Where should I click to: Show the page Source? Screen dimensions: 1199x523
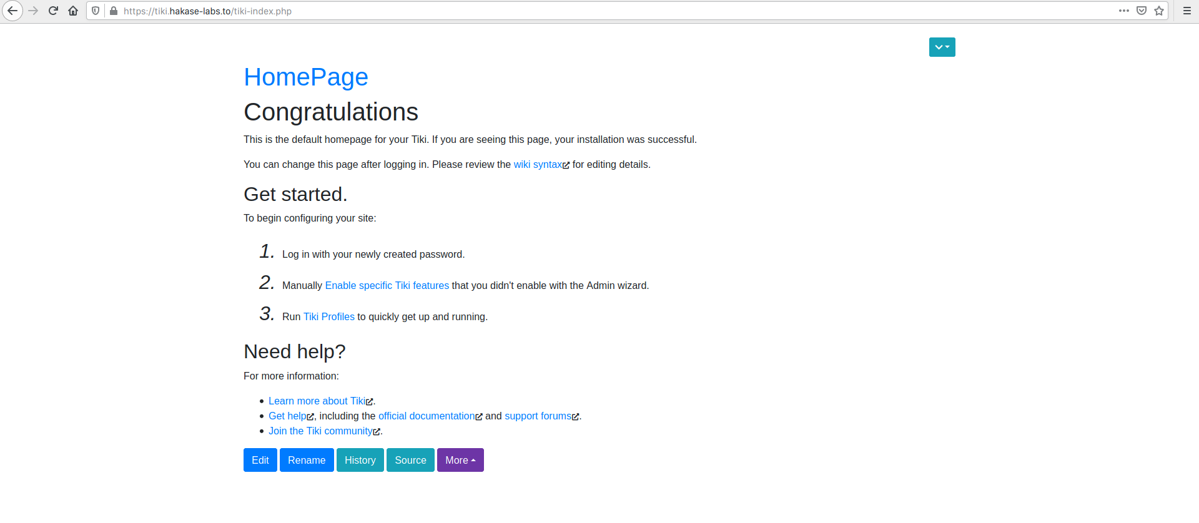point(410,460)
